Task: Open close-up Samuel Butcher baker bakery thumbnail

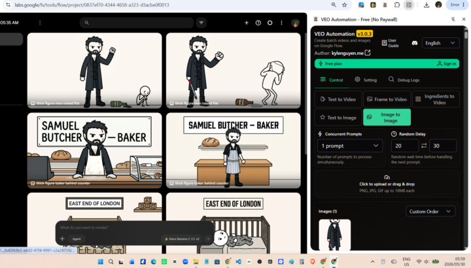Action: (x=94, y=150)
